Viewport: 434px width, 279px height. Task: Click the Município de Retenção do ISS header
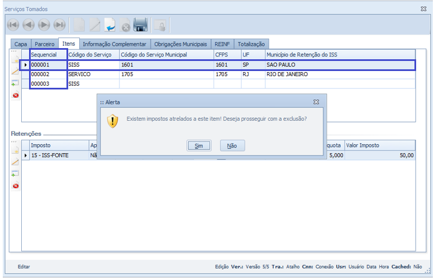tap(340, 55)
